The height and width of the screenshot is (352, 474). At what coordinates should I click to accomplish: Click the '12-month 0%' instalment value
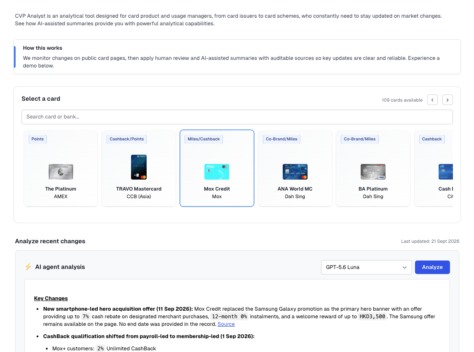(x=230, y=316)
